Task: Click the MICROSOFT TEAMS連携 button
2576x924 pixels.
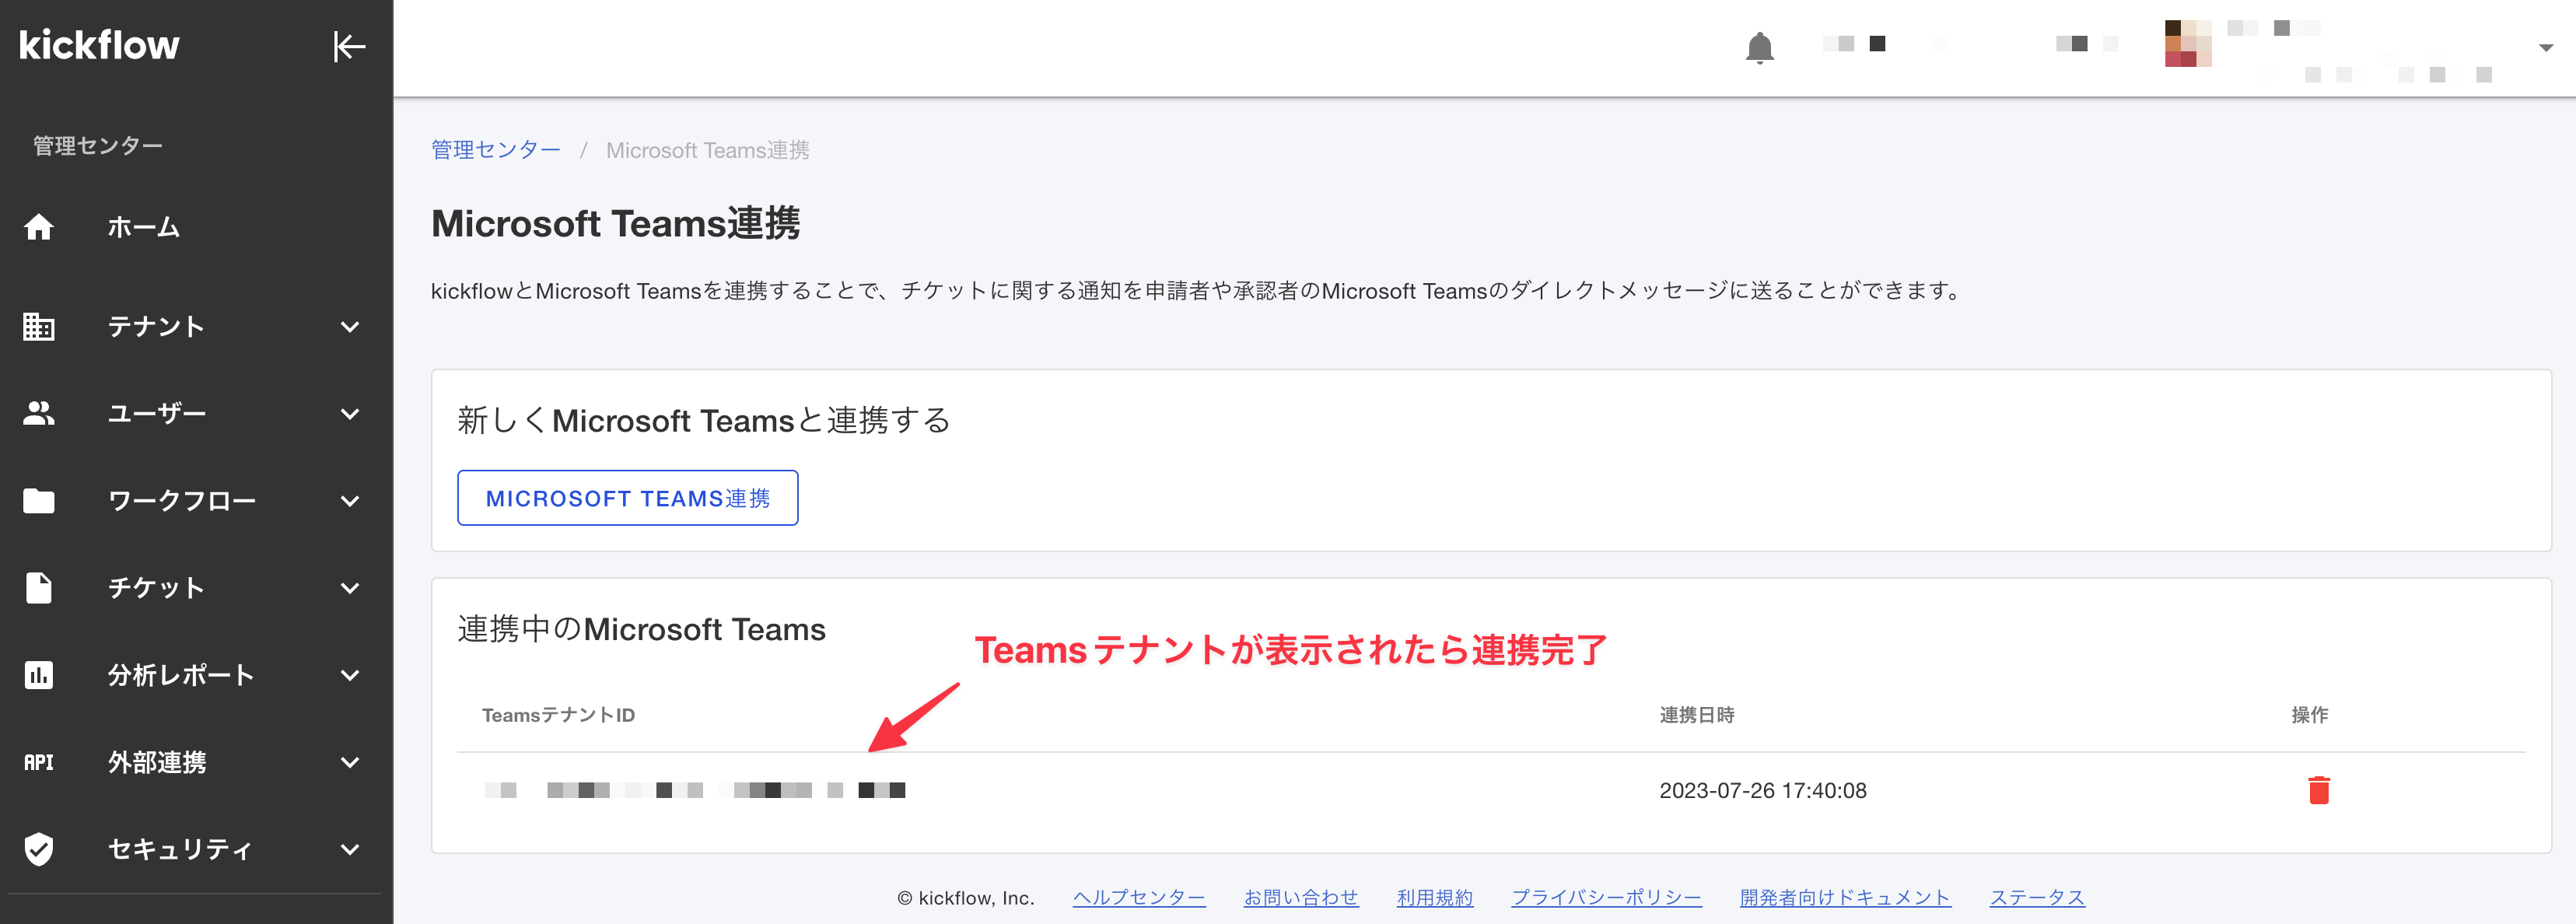Action: pos(628,498)
